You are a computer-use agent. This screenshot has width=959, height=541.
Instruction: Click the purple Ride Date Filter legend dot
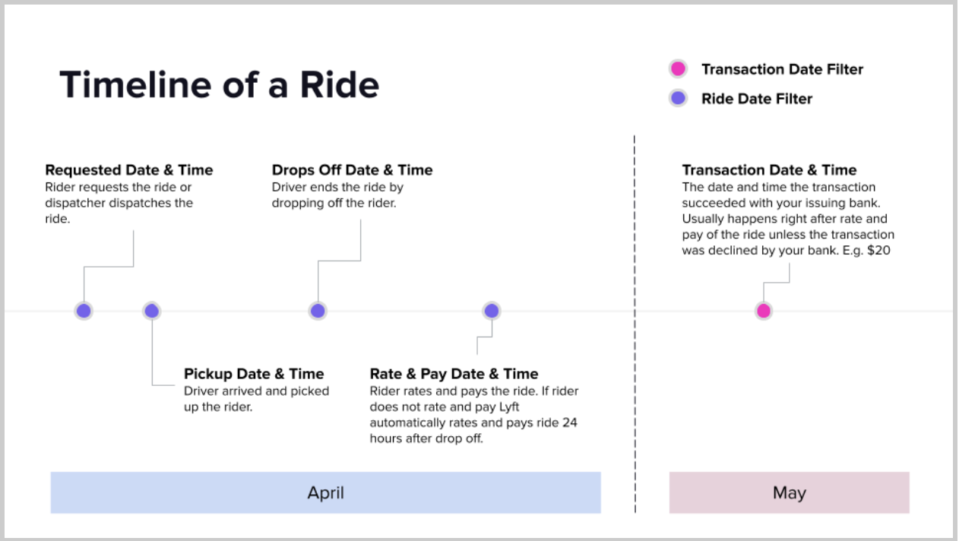coord(678,98)
